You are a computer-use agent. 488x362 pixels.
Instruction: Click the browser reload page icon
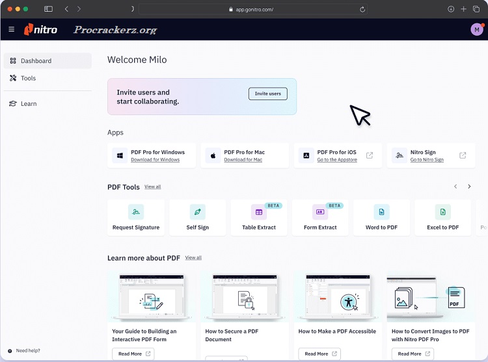click(362, 9)
